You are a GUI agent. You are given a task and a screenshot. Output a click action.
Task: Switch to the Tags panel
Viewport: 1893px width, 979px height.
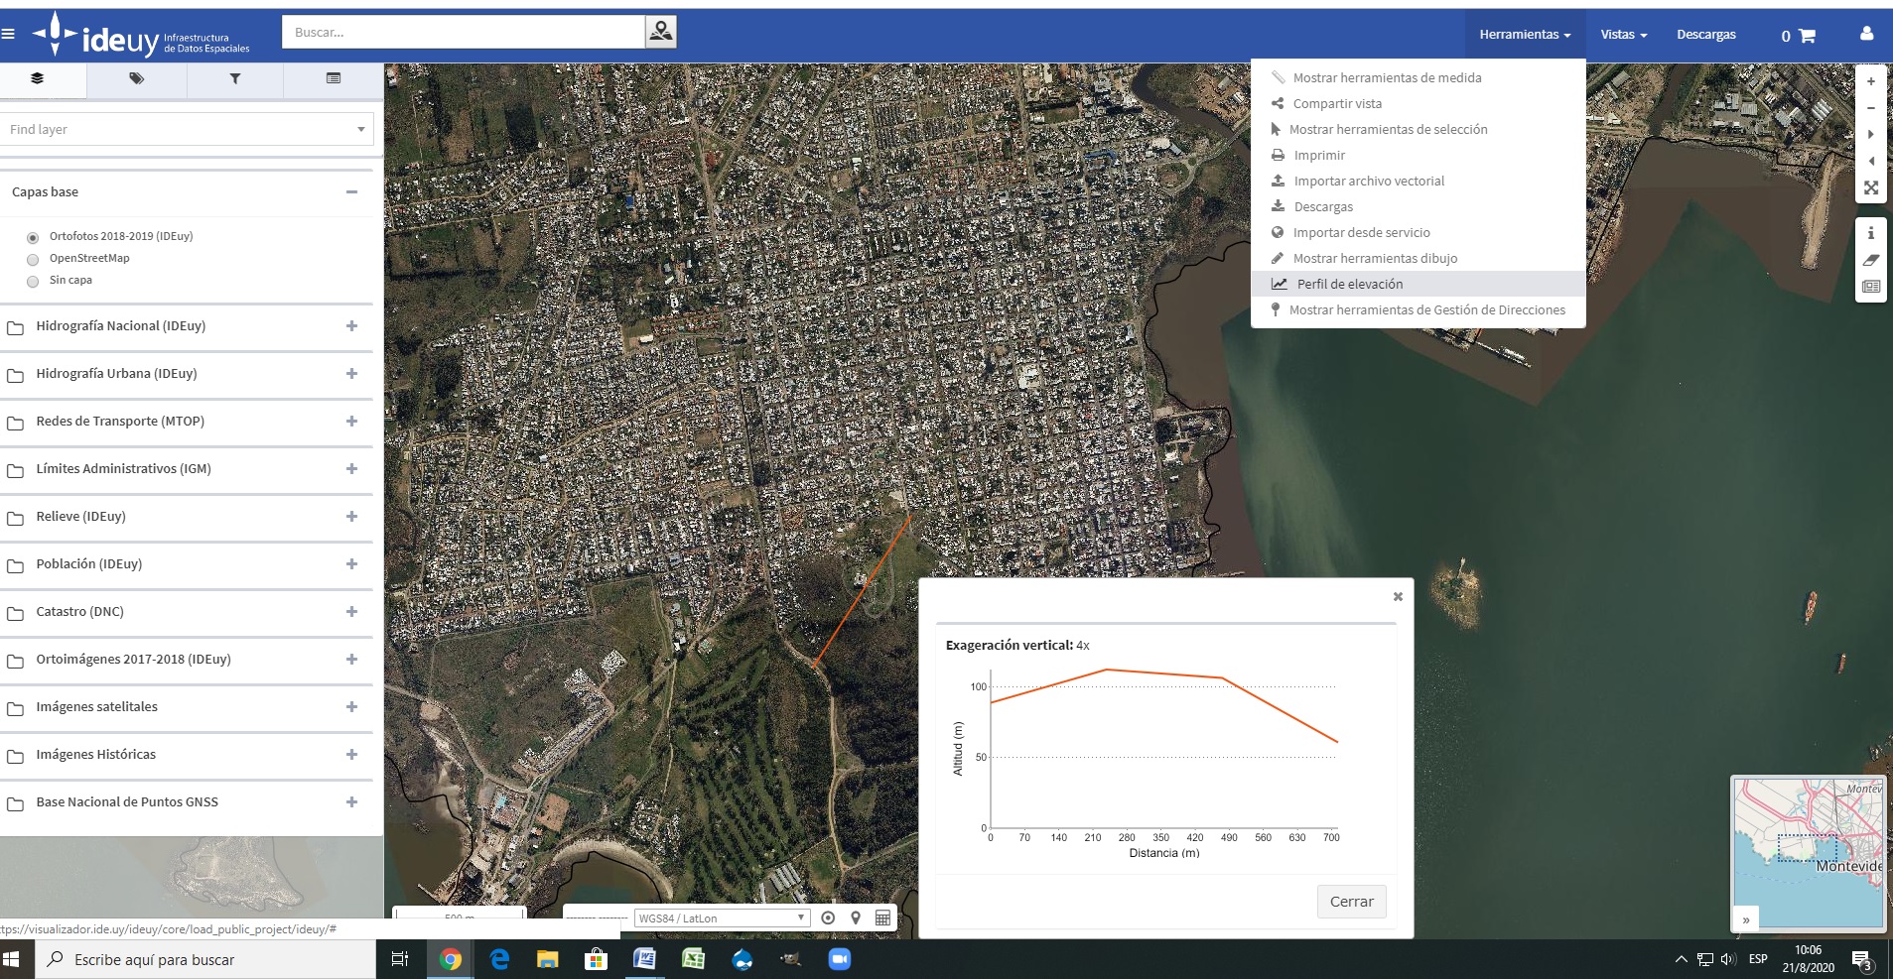coord(136,78)
